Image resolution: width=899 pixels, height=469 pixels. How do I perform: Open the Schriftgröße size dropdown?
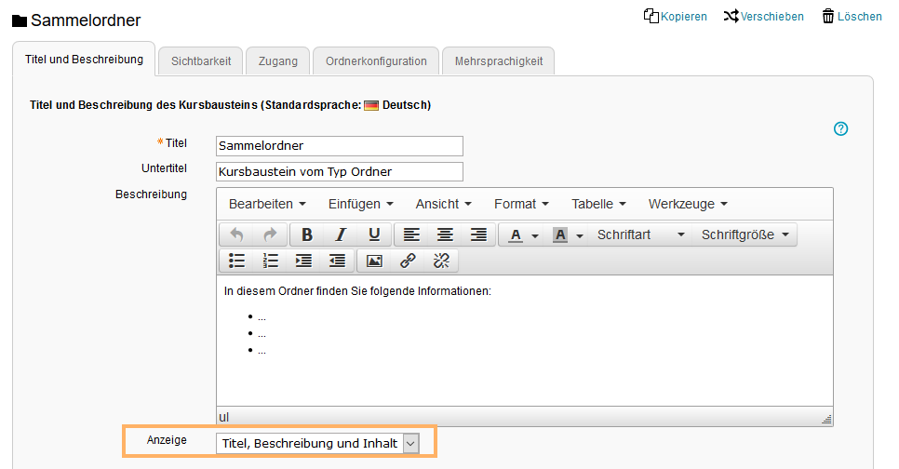745,234
